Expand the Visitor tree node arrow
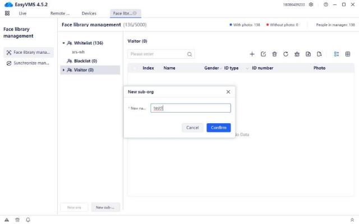The height and width of the screenshot is (224, 359). (x=63, y=70)
